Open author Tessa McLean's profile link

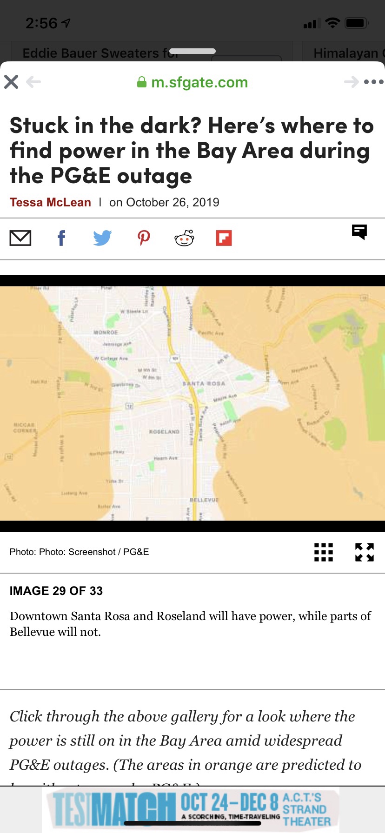click(x=50, y=202)
